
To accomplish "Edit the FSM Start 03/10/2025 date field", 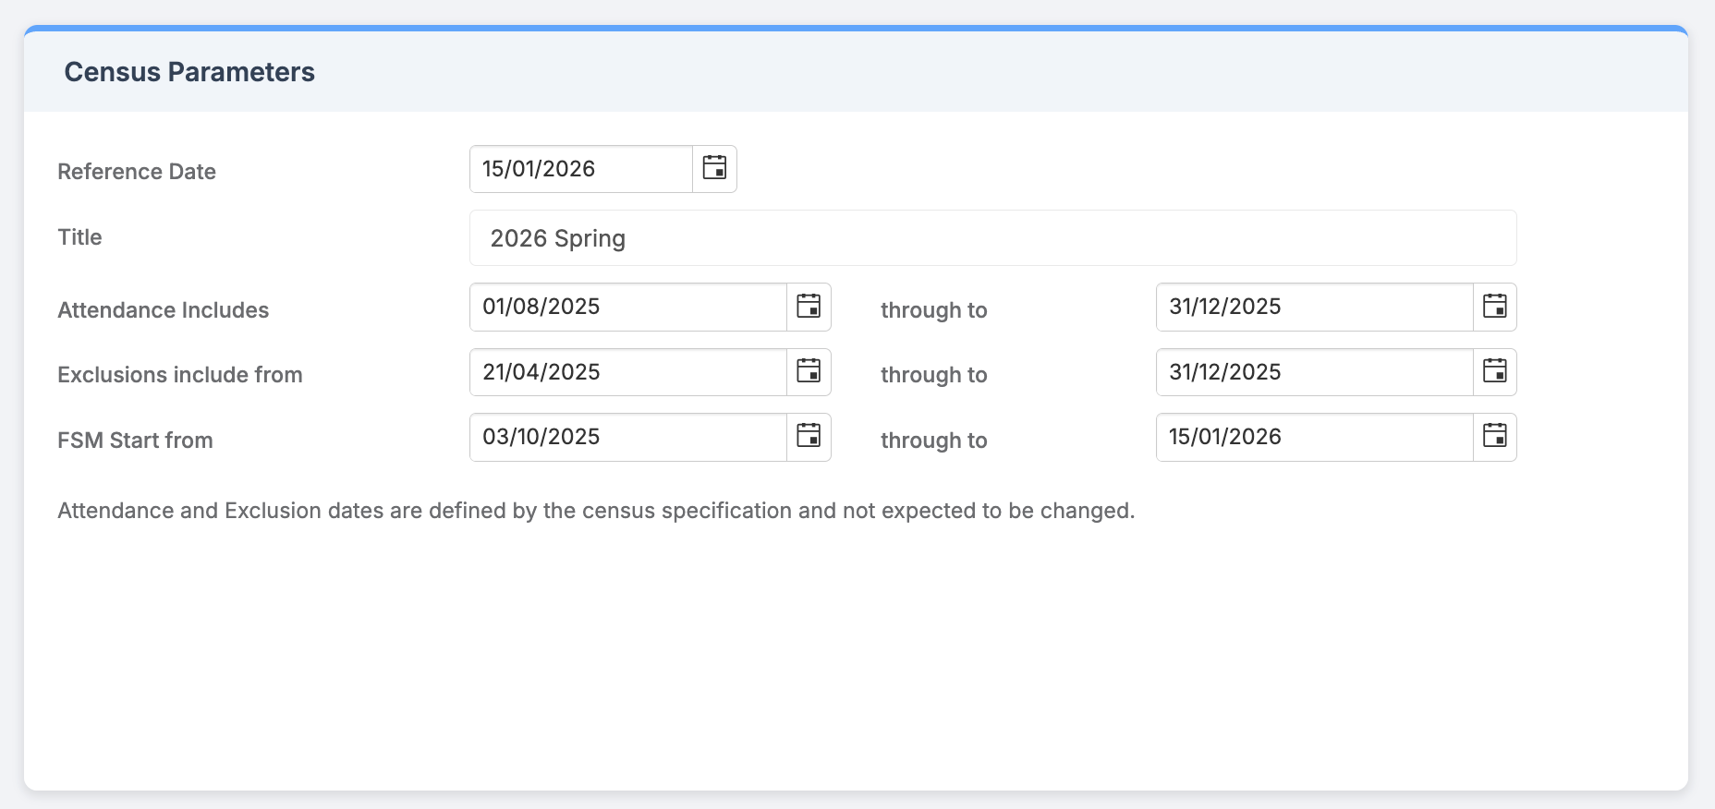I will tap(627, 437).
